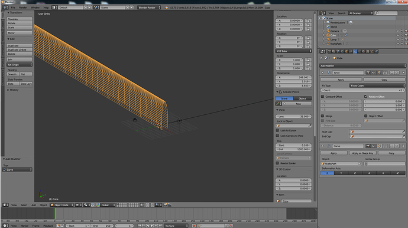Lock the X location value padlock icon
Image resolution: width=408 pixels, height=228 pixels.
(x=308, y=21)
